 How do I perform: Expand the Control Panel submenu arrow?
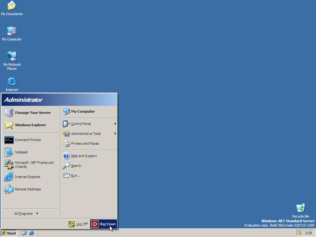tap(115, 124)
